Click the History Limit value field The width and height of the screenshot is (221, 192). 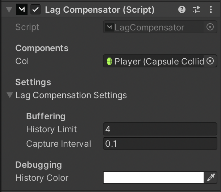tap(160, 129)
